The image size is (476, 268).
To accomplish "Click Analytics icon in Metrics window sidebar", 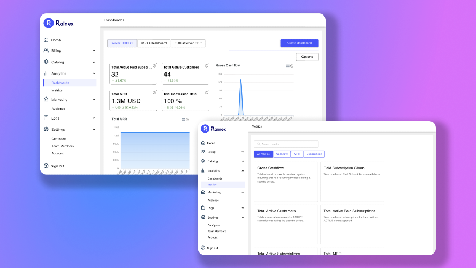I will click(203, 171).
